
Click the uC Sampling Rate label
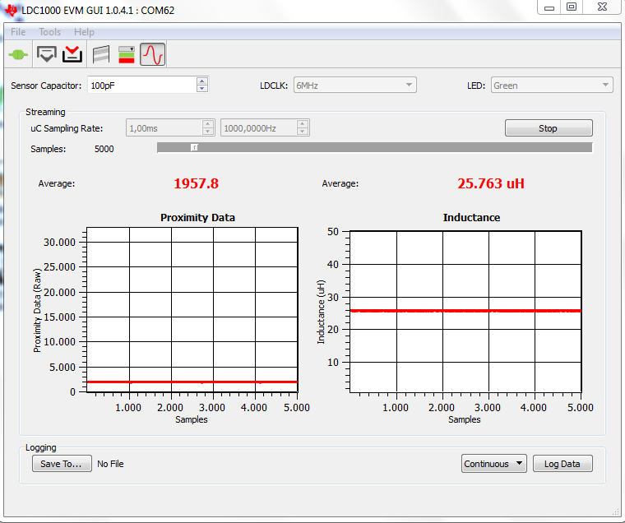[67, 128]
